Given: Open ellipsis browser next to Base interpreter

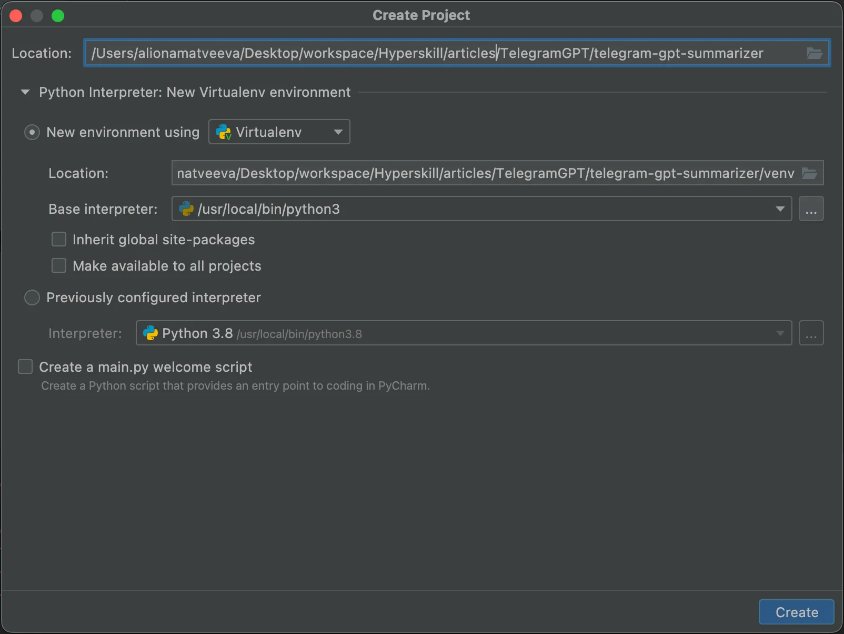Looking at the screenshot, I should point(811,209).
